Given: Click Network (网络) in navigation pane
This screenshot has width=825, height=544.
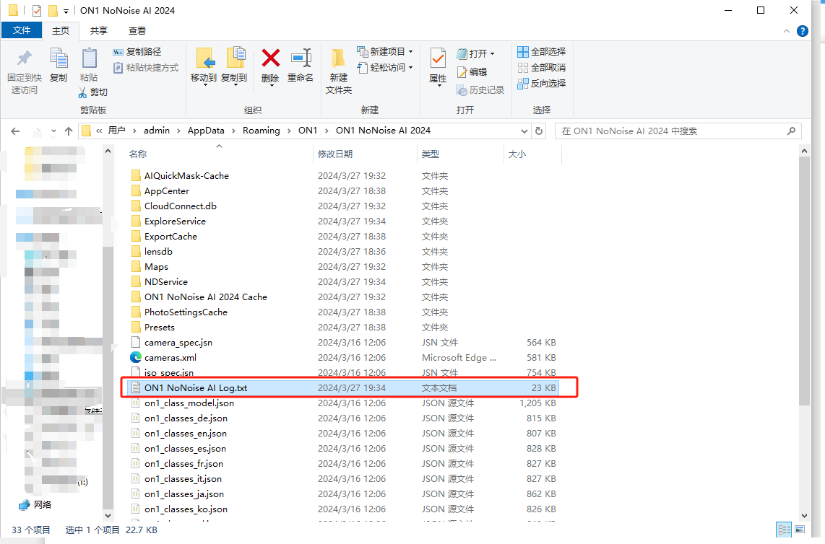Looking at the screenshot, I should [x=36, y=504].
